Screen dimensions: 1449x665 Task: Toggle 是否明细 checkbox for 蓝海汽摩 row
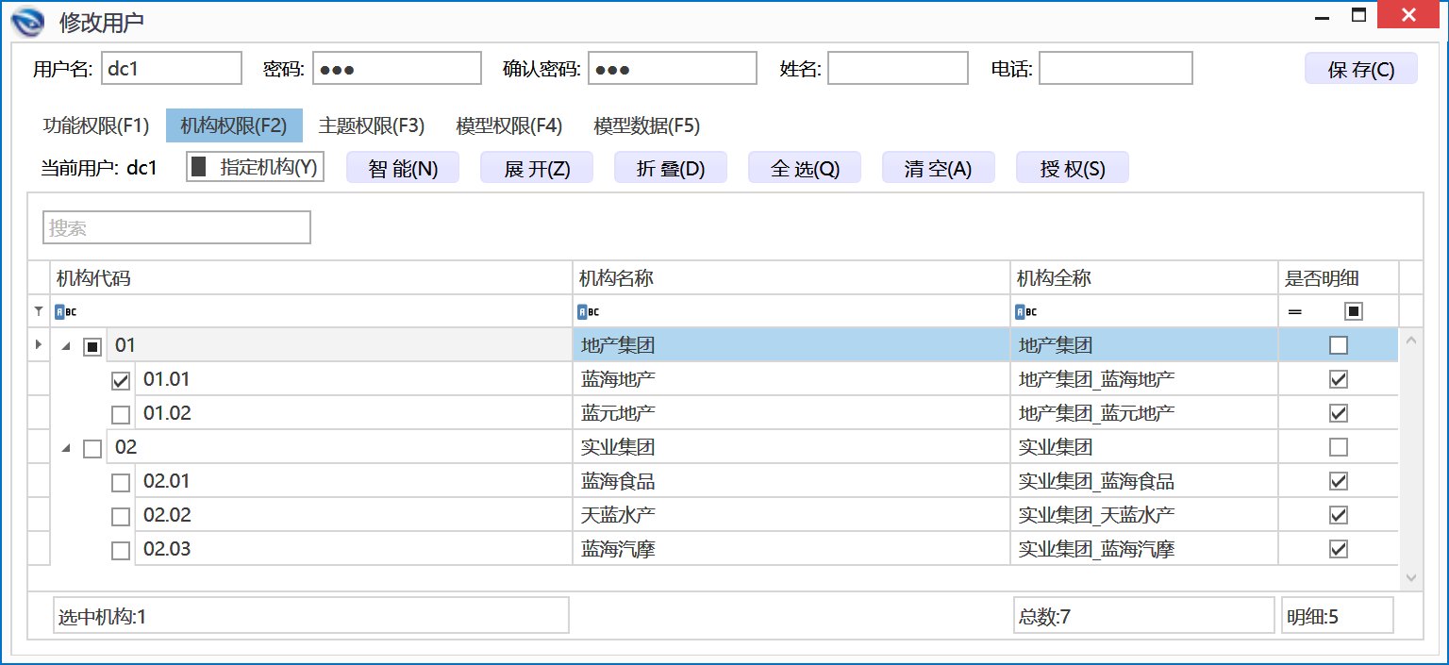1339,549
